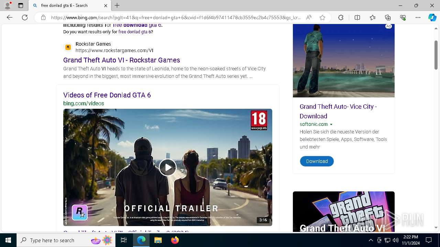The image size is (440, 247).
Task: Open Copilot sidebar icon
Action: (432, 17)
